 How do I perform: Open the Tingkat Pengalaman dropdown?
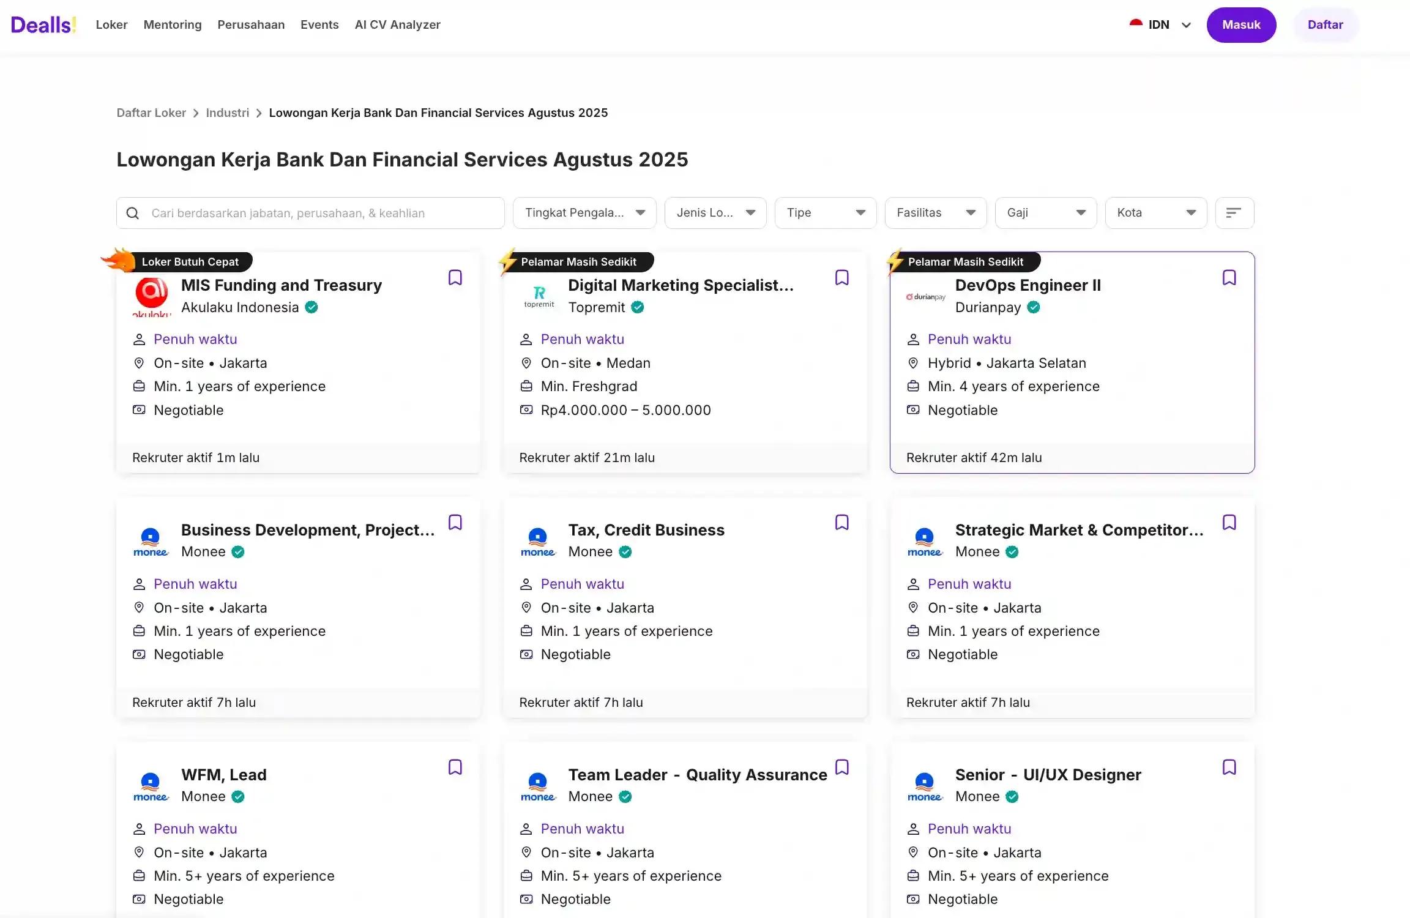[x=584, y=213]
